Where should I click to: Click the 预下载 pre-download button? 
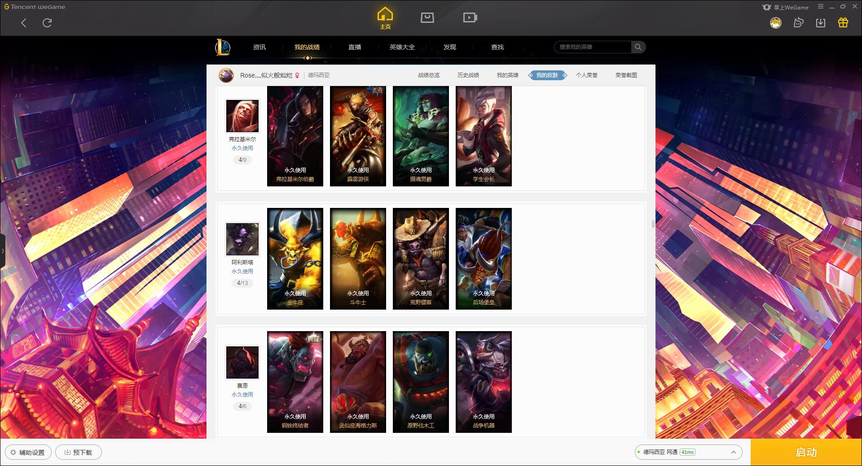79,452
